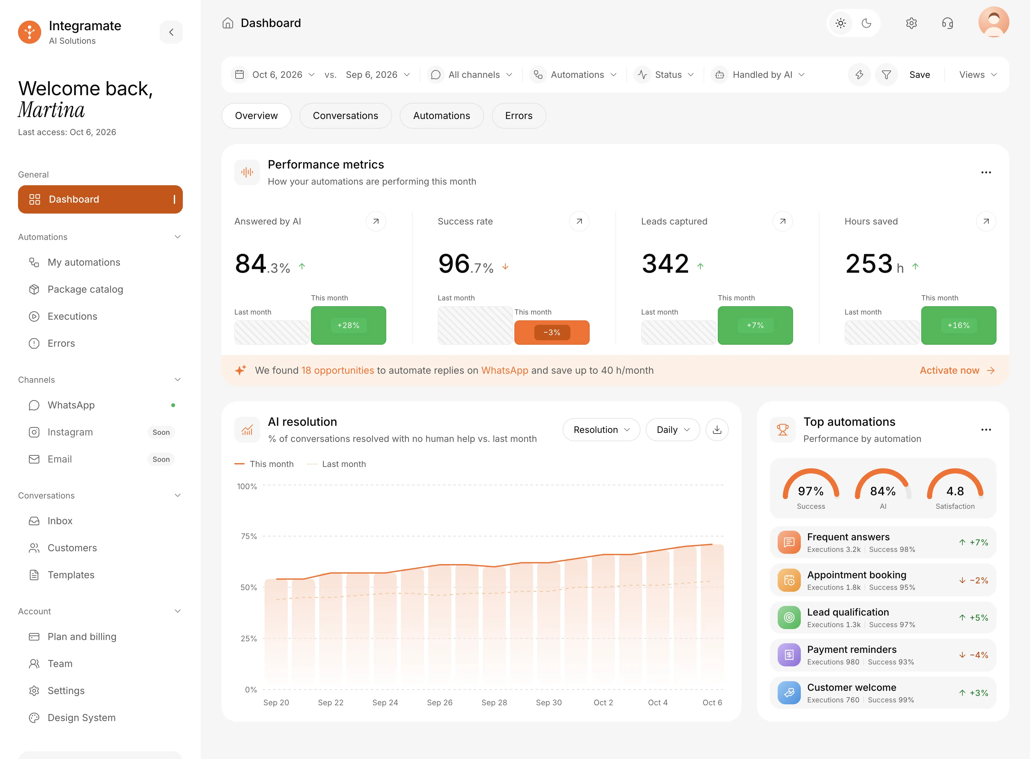Viewport: 1030px width, 759px height.
Task: Open Success rate detail arrow
Action: tap(579, 222)
